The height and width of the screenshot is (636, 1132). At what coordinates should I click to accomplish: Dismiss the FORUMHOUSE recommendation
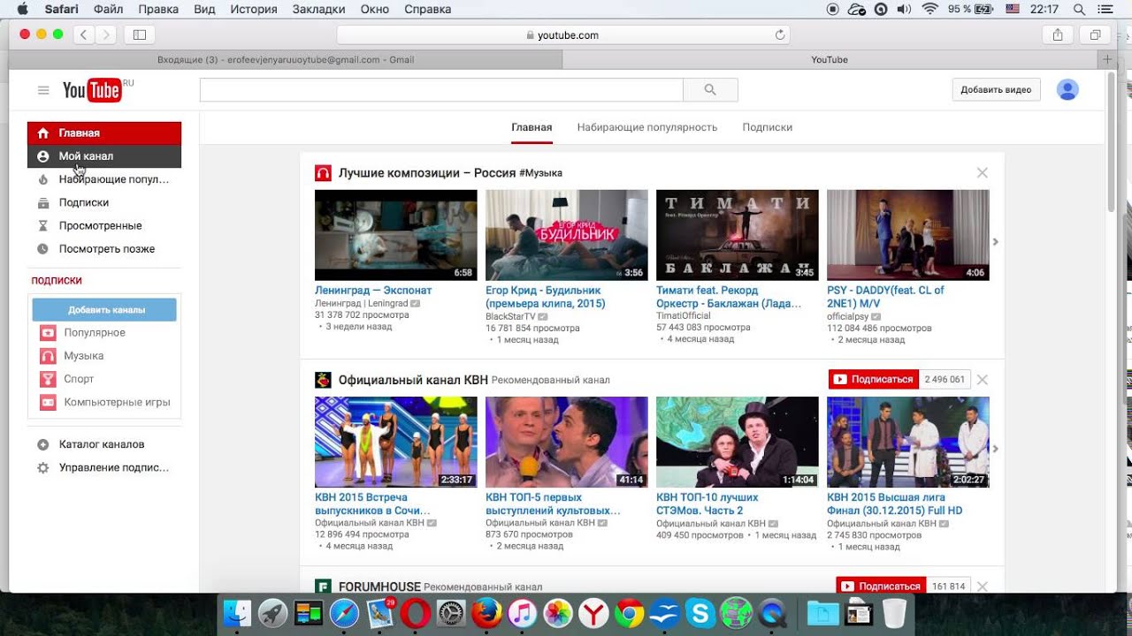click(x=982, y=587)
